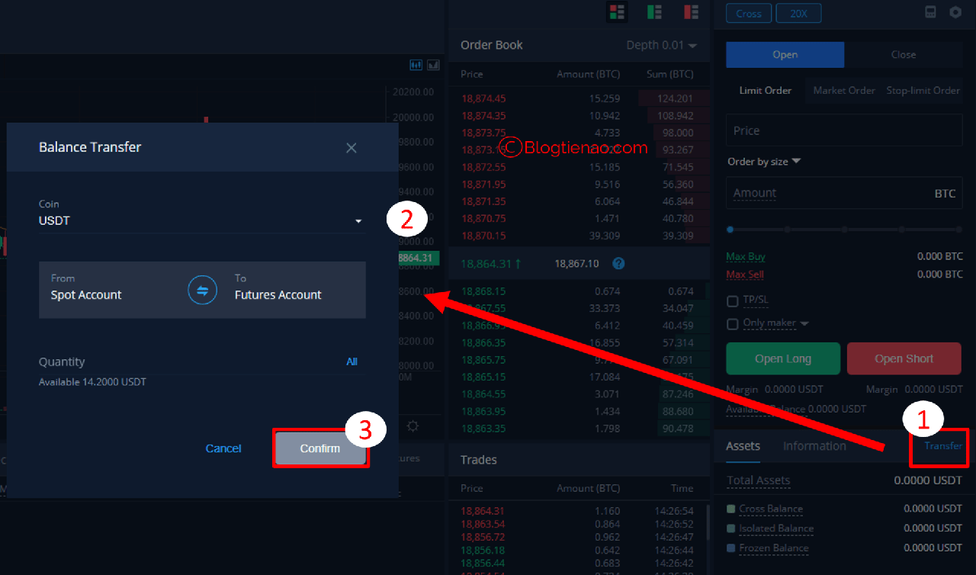
Task: Select the area chart type icon
Action: pos(434,65)
